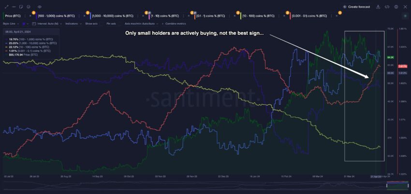Open Axis max/min Auto/Auto dropdown
Image resolution: width=411 pixels, height=194 pixels.
click(140, 23)
